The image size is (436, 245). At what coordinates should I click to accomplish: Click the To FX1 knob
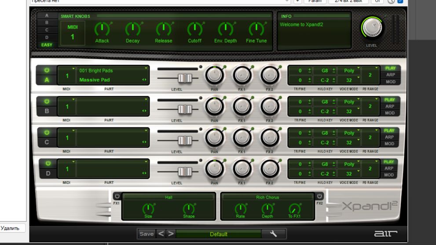pyautogui.click(x=294, y=209)
